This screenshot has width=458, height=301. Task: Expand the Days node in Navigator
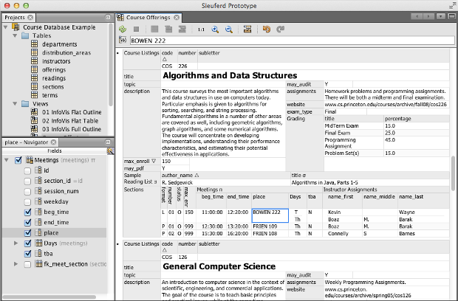pyautogui.click(x=17, y=243)
